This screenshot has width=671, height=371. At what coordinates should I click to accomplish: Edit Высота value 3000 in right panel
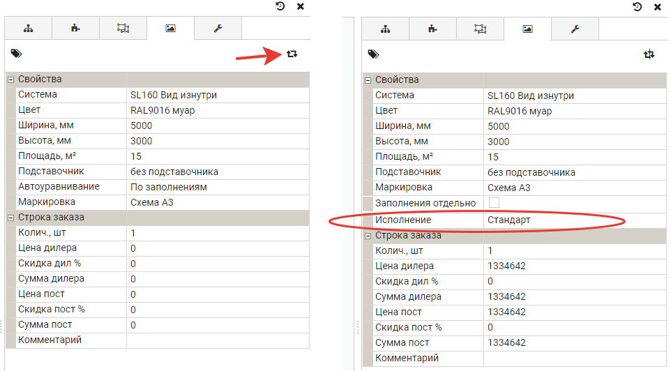pyautogui.click(x=575, y=142)
